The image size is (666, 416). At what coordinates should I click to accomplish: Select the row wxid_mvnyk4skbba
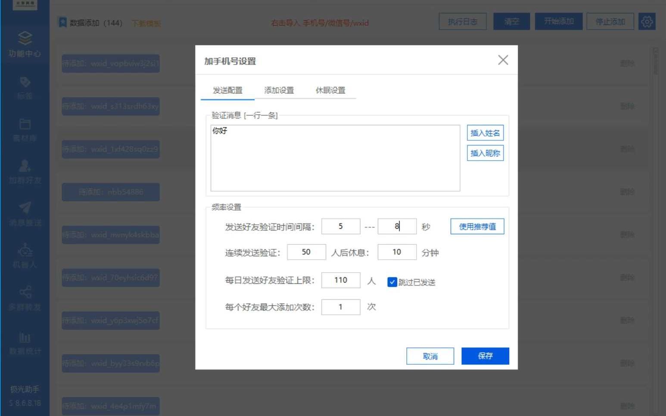coord(111,235)
